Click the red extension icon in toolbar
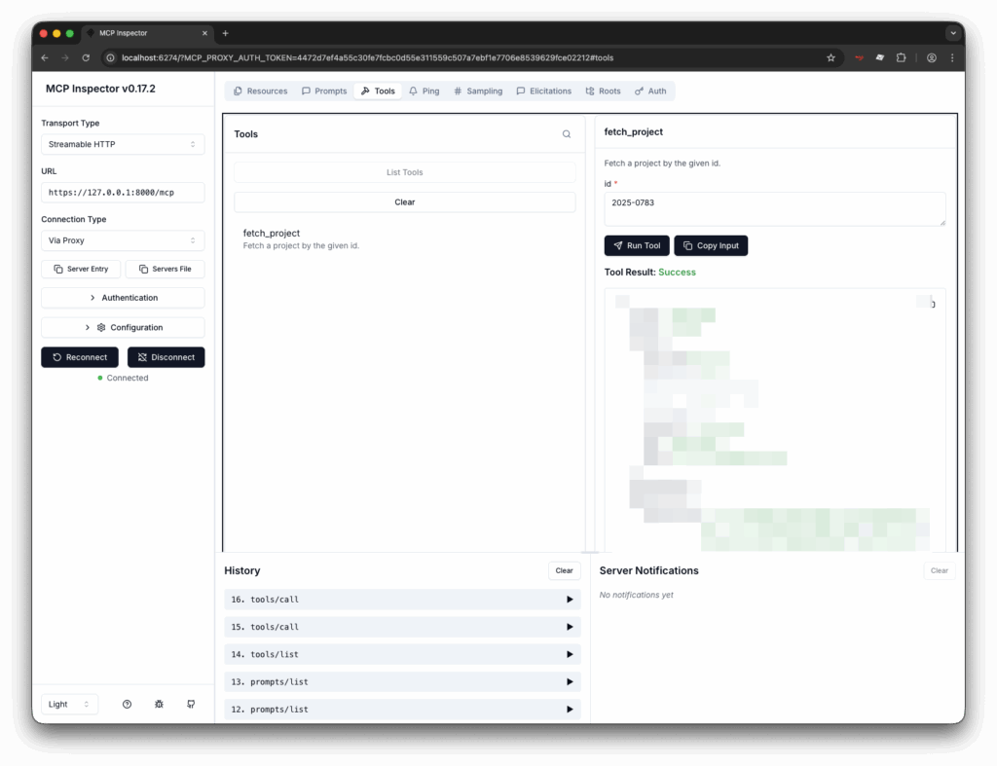The width and height of the screenshot is (997, 766). pyautogui.click(x=859, y=57)
